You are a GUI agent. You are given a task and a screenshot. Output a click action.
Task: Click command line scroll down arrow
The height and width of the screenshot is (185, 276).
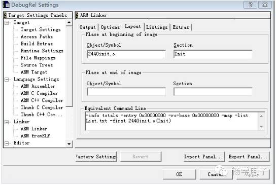[261, 127]
